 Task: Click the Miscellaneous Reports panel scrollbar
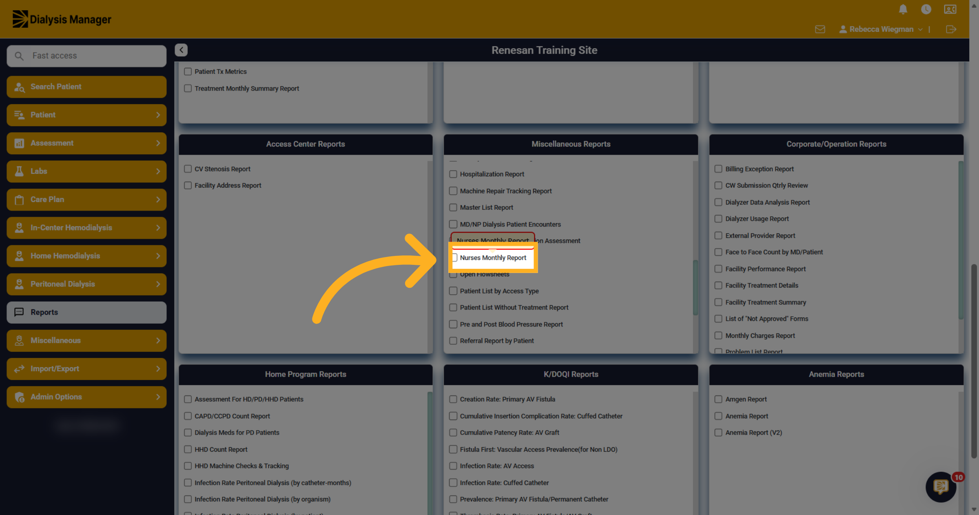(x=695, y=287)
